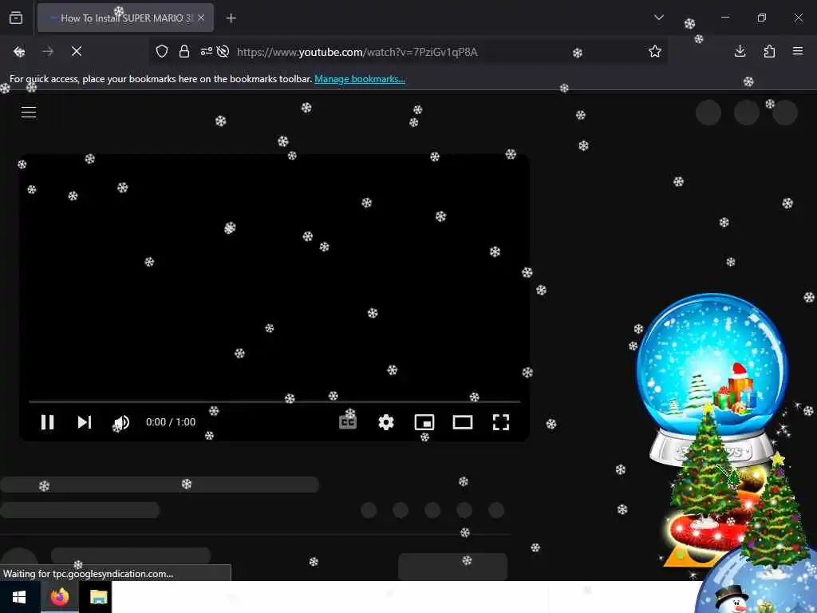The height and width of the screenshot is (613, 817).
Task: Go forward one page
Action: tap(48, 51)
